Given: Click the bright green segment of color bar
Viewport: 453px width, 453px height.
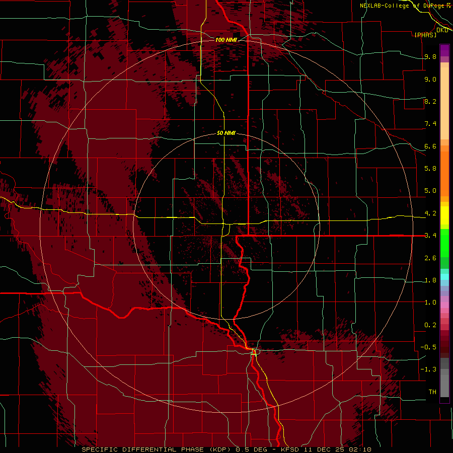Looking at the screenshot, I should (x=444, y=243).
